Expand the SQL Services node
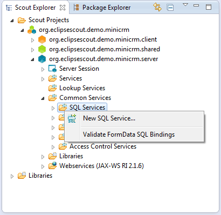 pos(53,108)
